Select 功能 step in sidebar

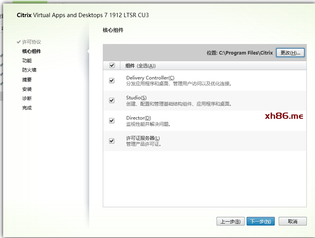click(27, 60)
